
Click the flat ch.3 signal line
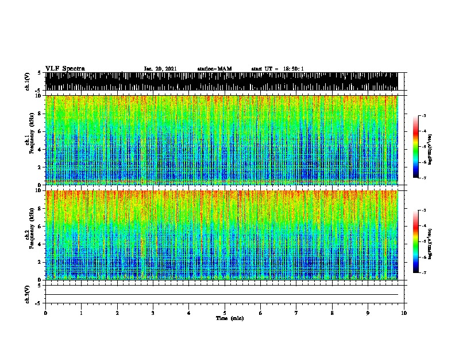(221, 295)
